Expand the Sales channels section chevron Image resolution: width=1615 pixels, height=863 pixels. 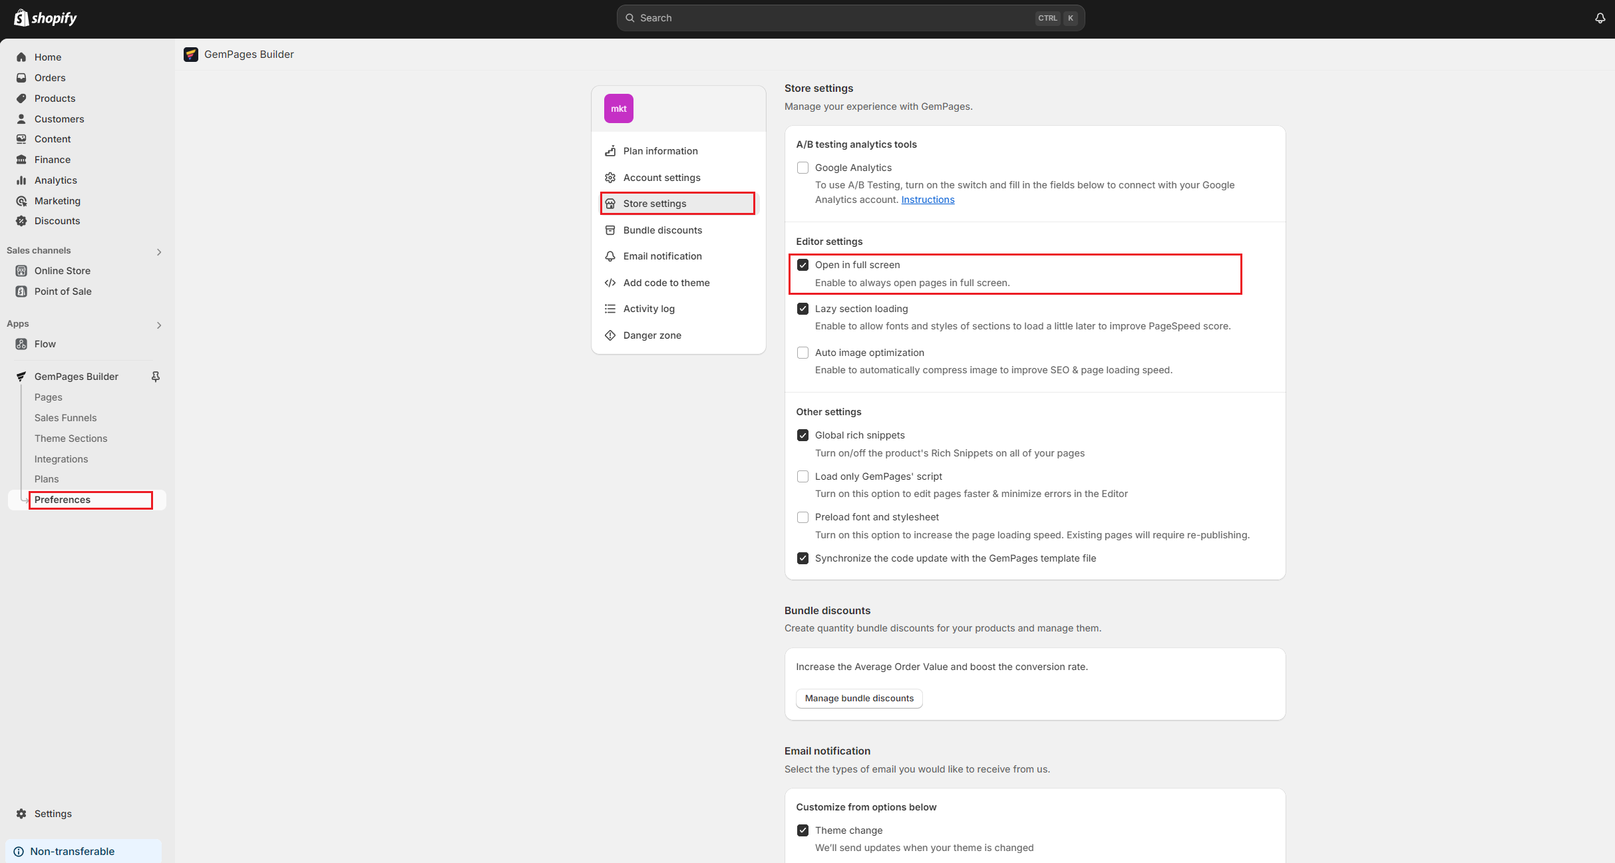[x=159, y=252]
